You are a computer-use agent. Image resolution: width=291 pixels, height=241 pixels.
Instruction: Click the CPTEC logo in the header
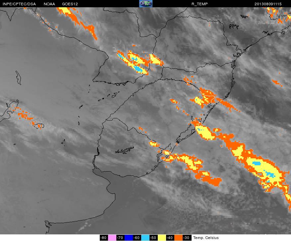coord(146,4)
